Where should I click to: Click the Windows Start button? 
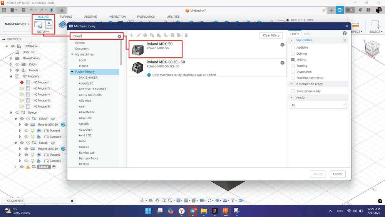pos(148,211)
